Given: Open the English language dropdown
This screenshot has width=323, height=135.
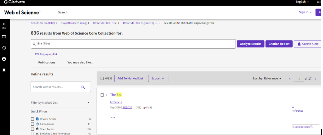Looking at the screenshot, I should 302,2.
